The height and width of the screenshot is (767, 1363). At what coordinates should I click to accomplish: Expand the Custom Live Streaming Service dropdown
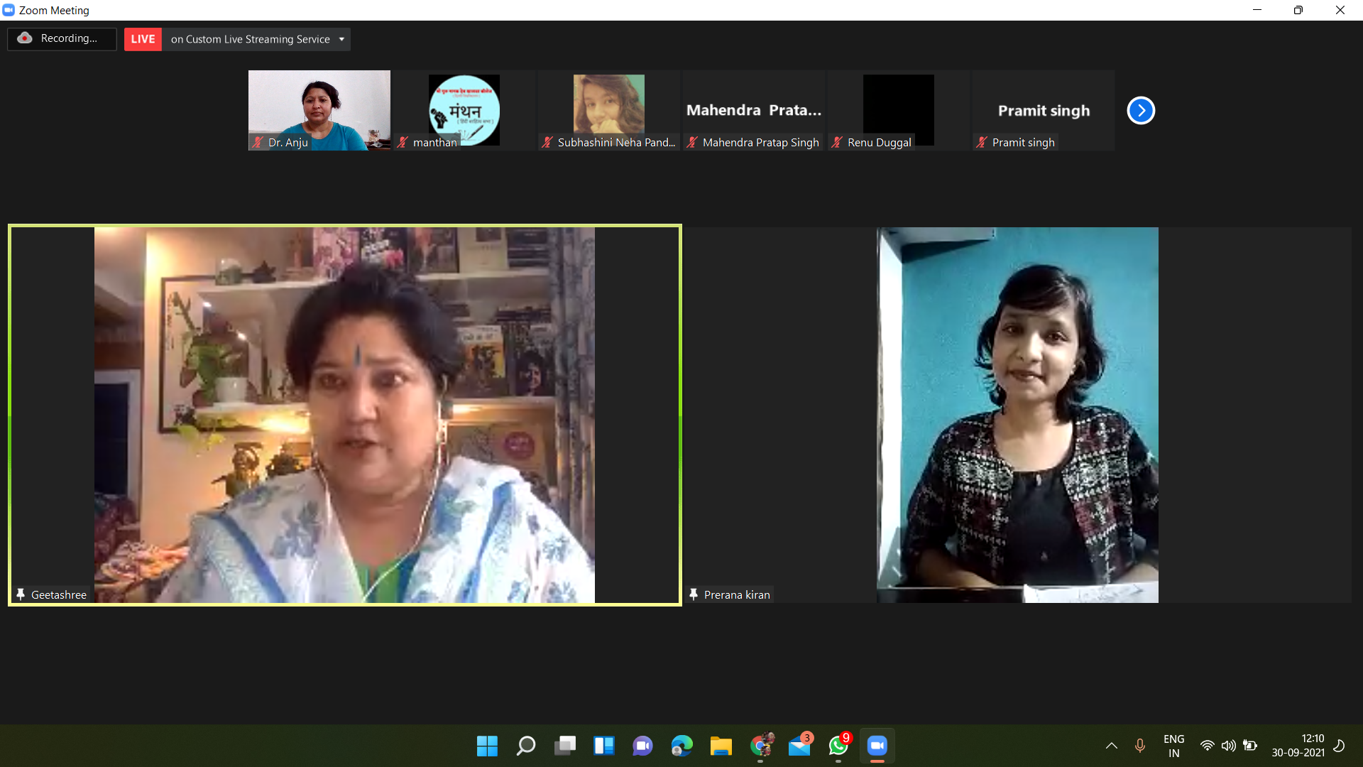coord(341,39)
